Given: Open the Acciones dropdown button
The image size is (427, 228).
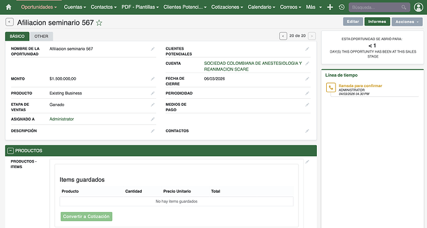Looking at the screenshot, I should [407, 22].
